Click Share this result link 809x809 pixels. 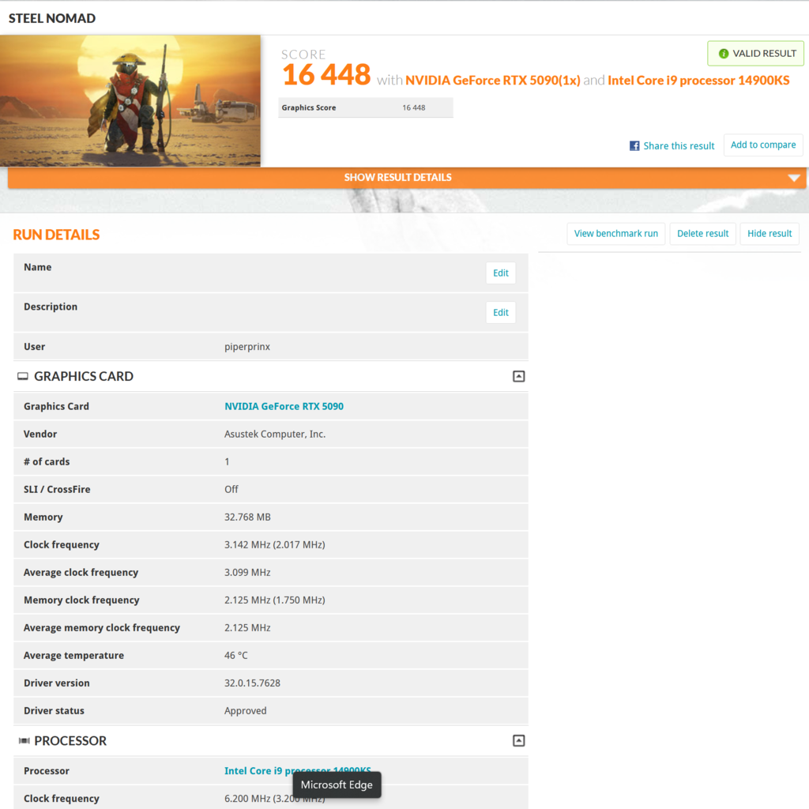pos(679,146)
